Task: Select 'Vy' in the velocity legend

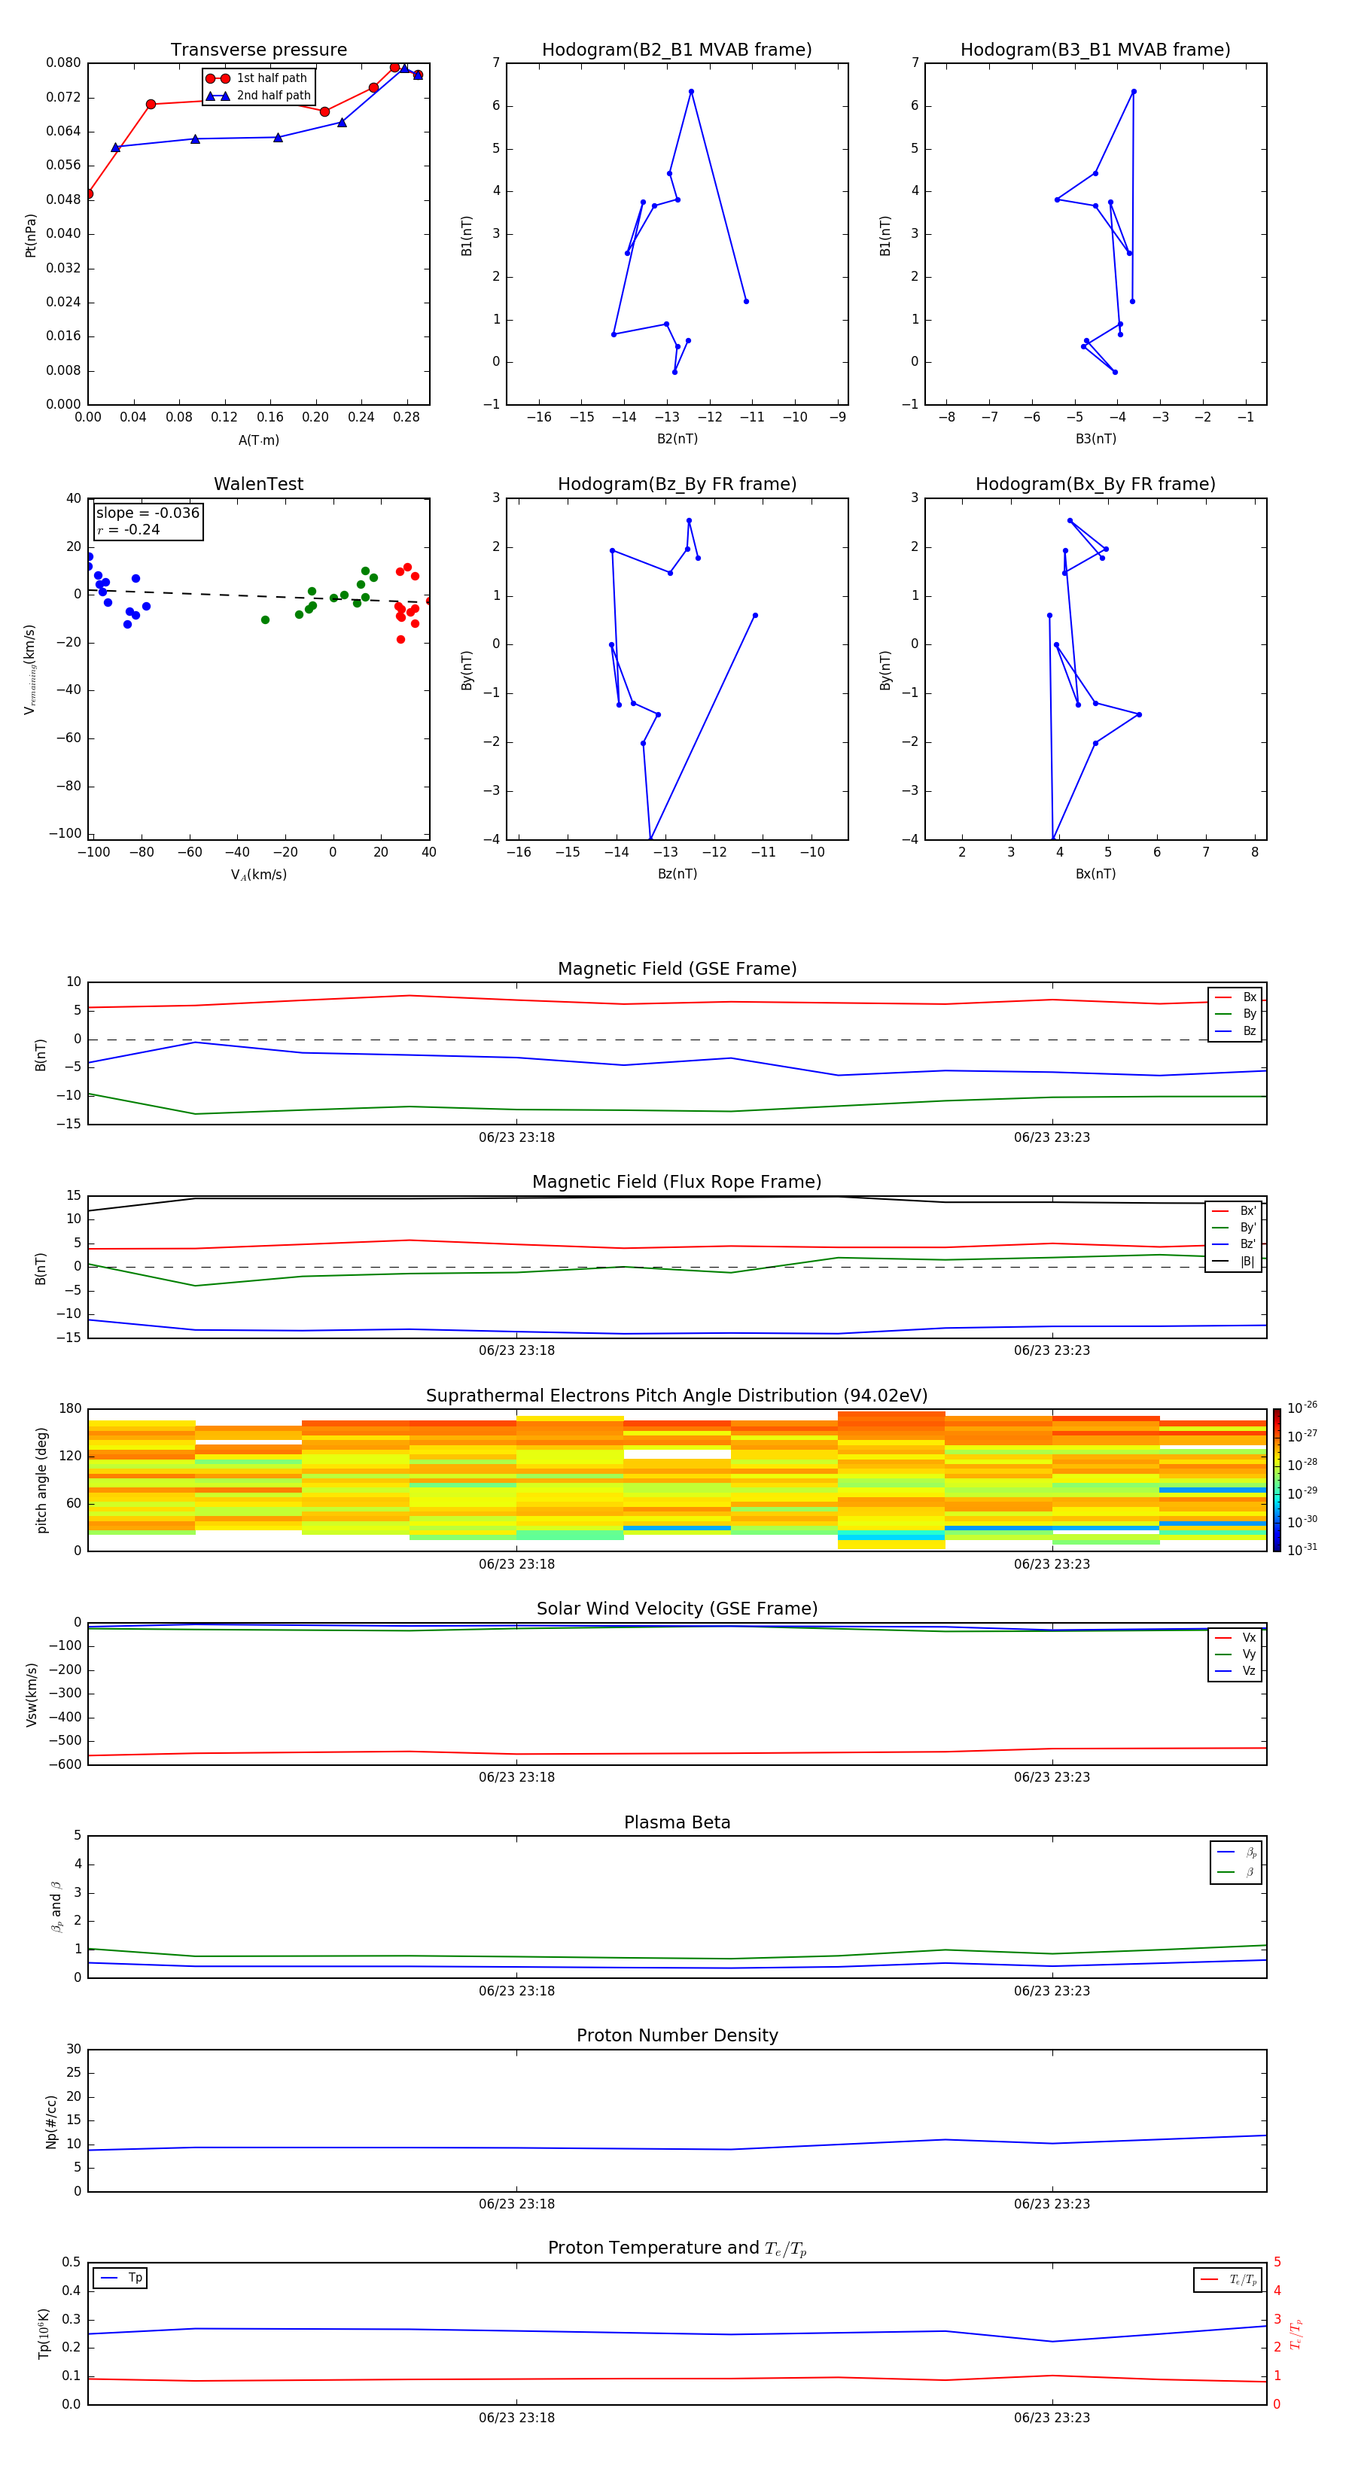Action: click(x=1235, y=1654)
